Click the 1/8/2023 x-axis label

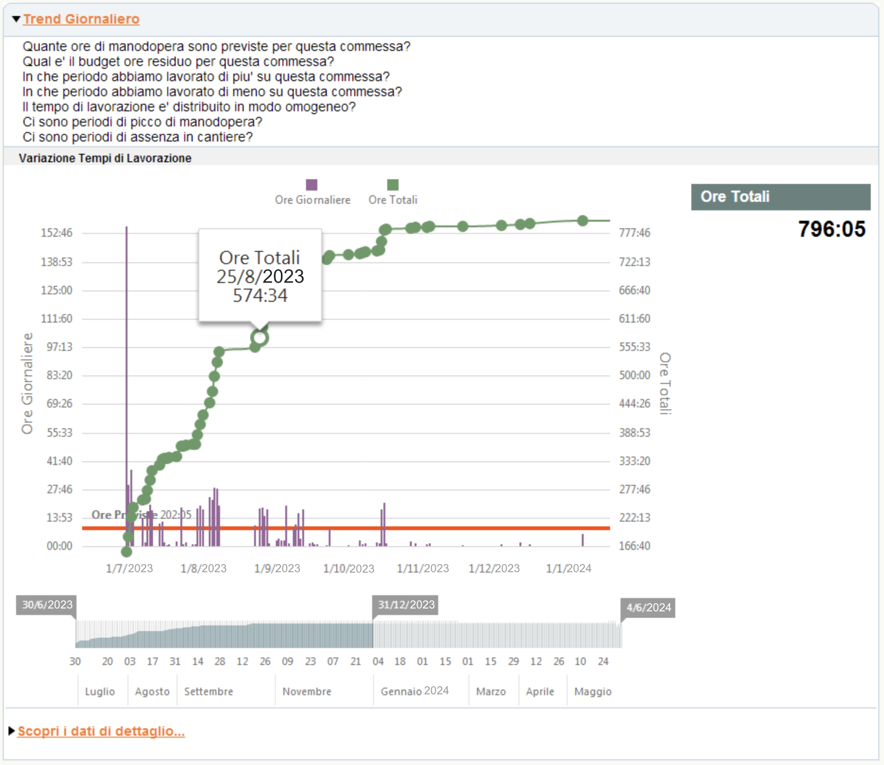[204, 568]
